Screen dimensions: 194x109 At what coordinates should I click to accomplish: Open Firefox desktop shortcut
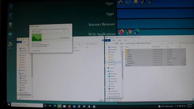coord(121,32)
